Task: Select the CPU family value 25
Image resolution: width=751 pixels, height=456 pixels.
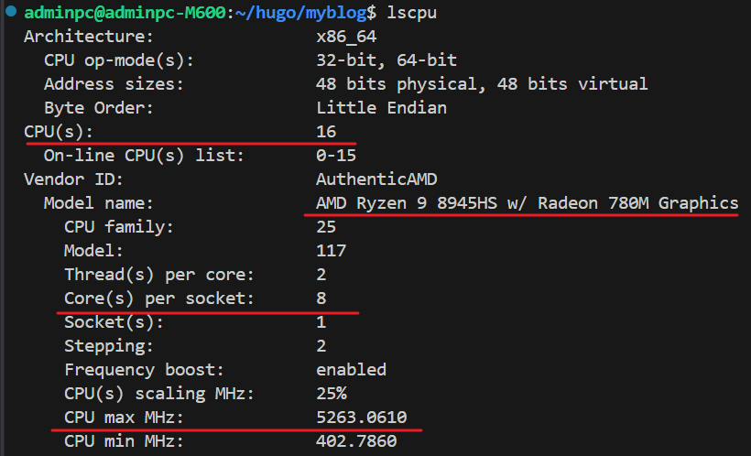Action: click(326, 227)
